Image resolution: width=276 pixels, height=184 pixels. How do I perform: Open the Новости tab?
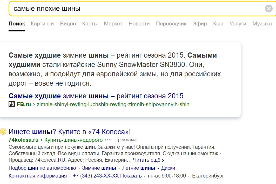point(139,24)
